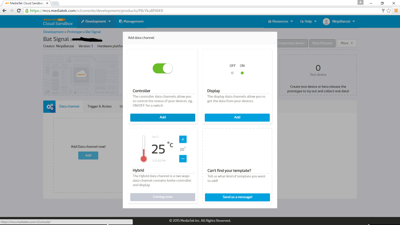The width and height of the screenshot is (400, 225).
Task: Select the OFF grey dot in Display card
Action: [x=232, y=73]
